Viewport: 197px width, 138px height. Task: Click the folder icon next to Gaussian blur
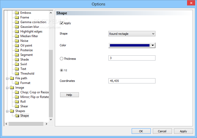17,27
